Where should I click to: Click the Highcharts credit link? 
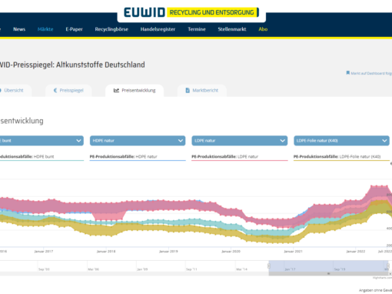(x=382, y=278)
